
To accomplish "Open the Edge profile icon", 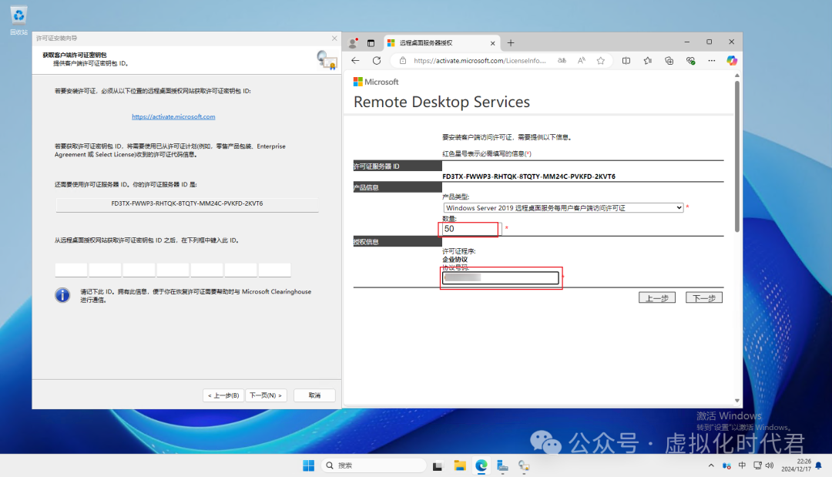I will point(353,42).
